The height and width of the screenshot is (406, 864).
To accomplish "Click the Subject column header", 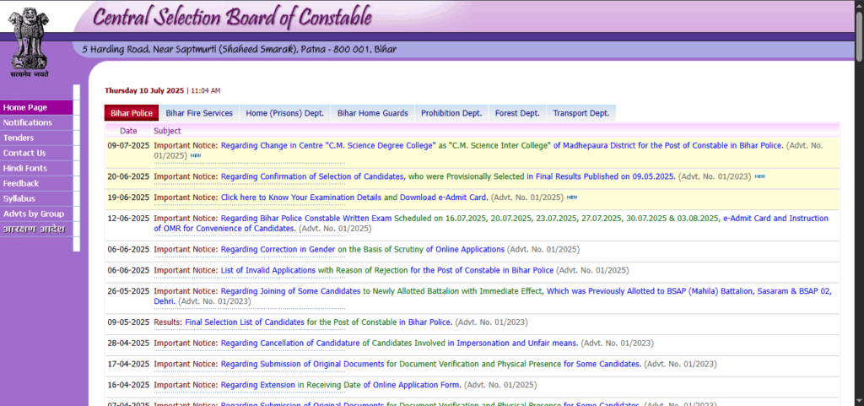I will [167, 131].
